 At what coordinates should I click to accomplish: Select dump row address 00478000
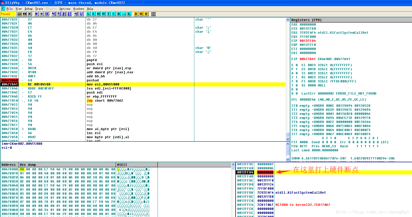(10, 169)
